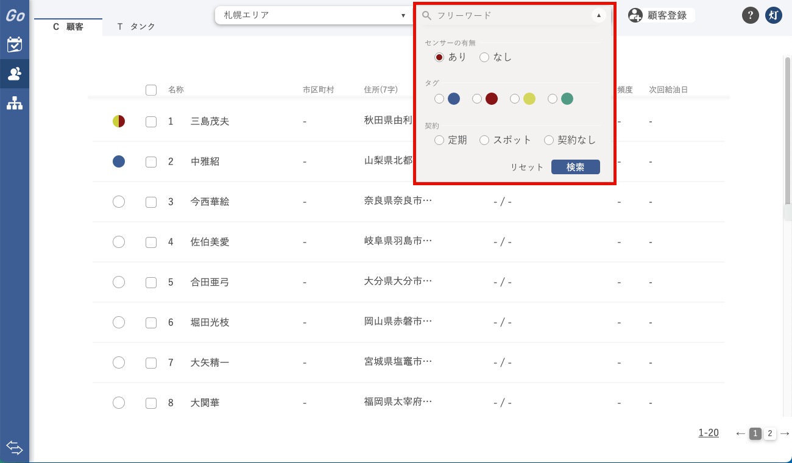Image resolution: width=792 pixels, height=463 pixels.
Task: Click 合田亜弓's empty tag circle
Action: tap(119, 282)
